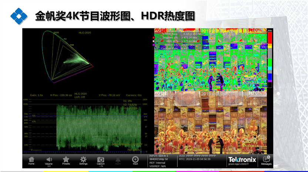Click the Cursors: On readout
This screenshot has width=308, height=172.
[134, 95]
